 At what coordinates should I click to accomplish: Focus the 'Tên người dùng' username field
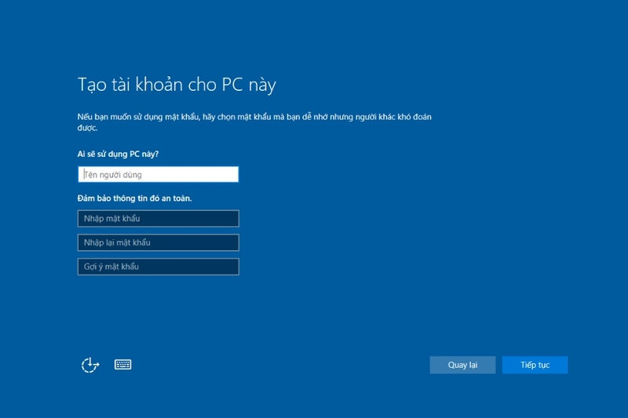tap(159, 174)
